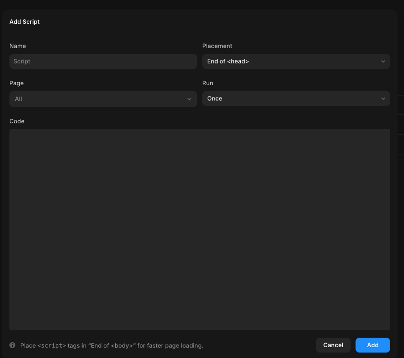Expand the Run dropdown showing Once
The width and height of the screenshot is (404, 358).
pos(296,99)
